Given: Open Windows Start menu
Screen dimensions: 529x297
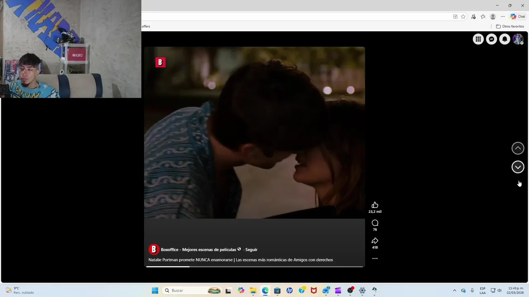Looking at the screenshot, I should [155, 290].
